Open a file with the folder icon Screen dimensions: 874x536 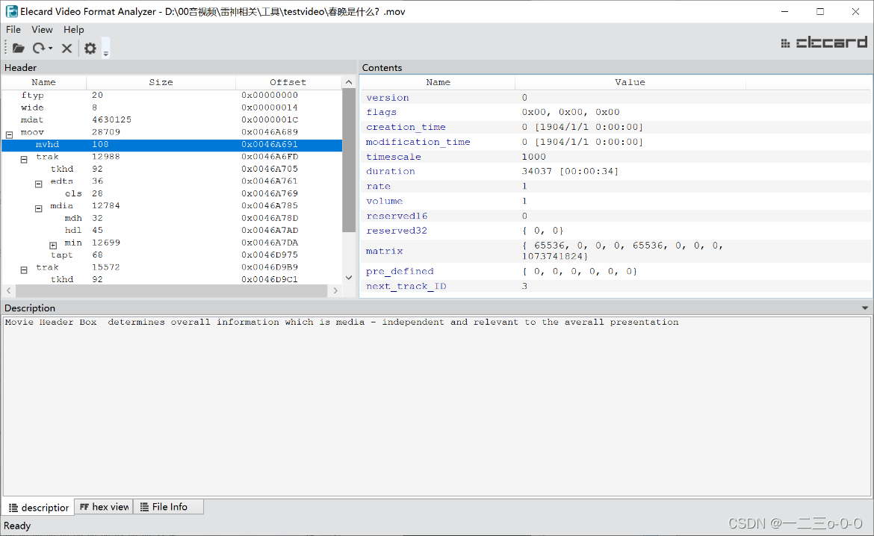[x=19, y=49]
